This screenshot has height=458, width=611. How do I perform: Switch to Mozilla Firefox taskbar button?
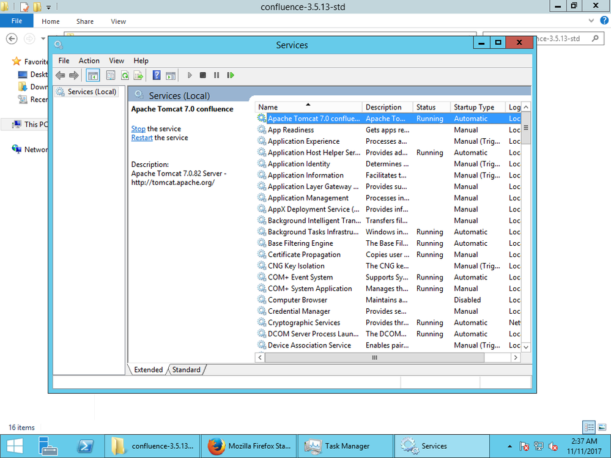[x=250, y=446]
